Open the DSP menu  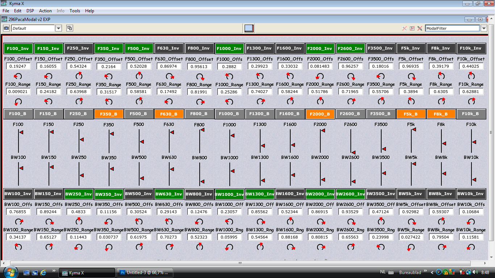tap(30, 11)
